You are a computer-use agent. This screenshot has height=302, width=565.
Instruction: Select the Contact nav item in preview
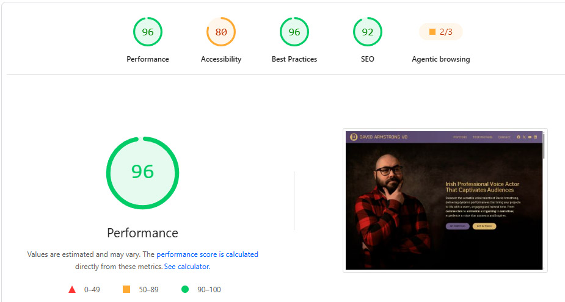tap(504, 137)
